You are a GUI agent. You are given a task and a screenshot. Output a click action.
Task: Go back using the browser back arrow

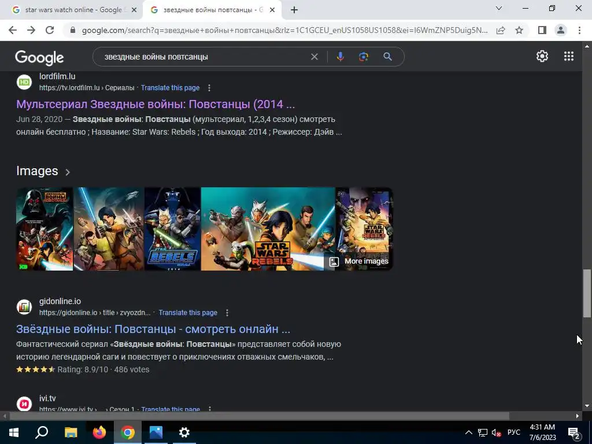click(x=13, y=30)
